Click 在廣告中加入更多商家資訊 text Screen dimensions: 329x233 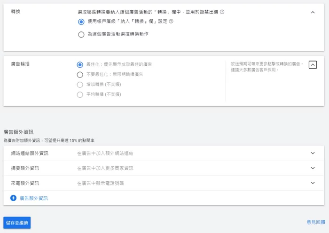105,168
